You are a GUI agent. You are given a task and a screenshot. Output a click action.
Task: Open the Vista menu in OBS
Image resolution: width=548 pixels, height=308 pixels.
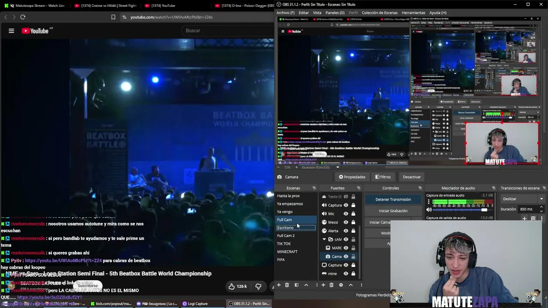tap(317, 13)
